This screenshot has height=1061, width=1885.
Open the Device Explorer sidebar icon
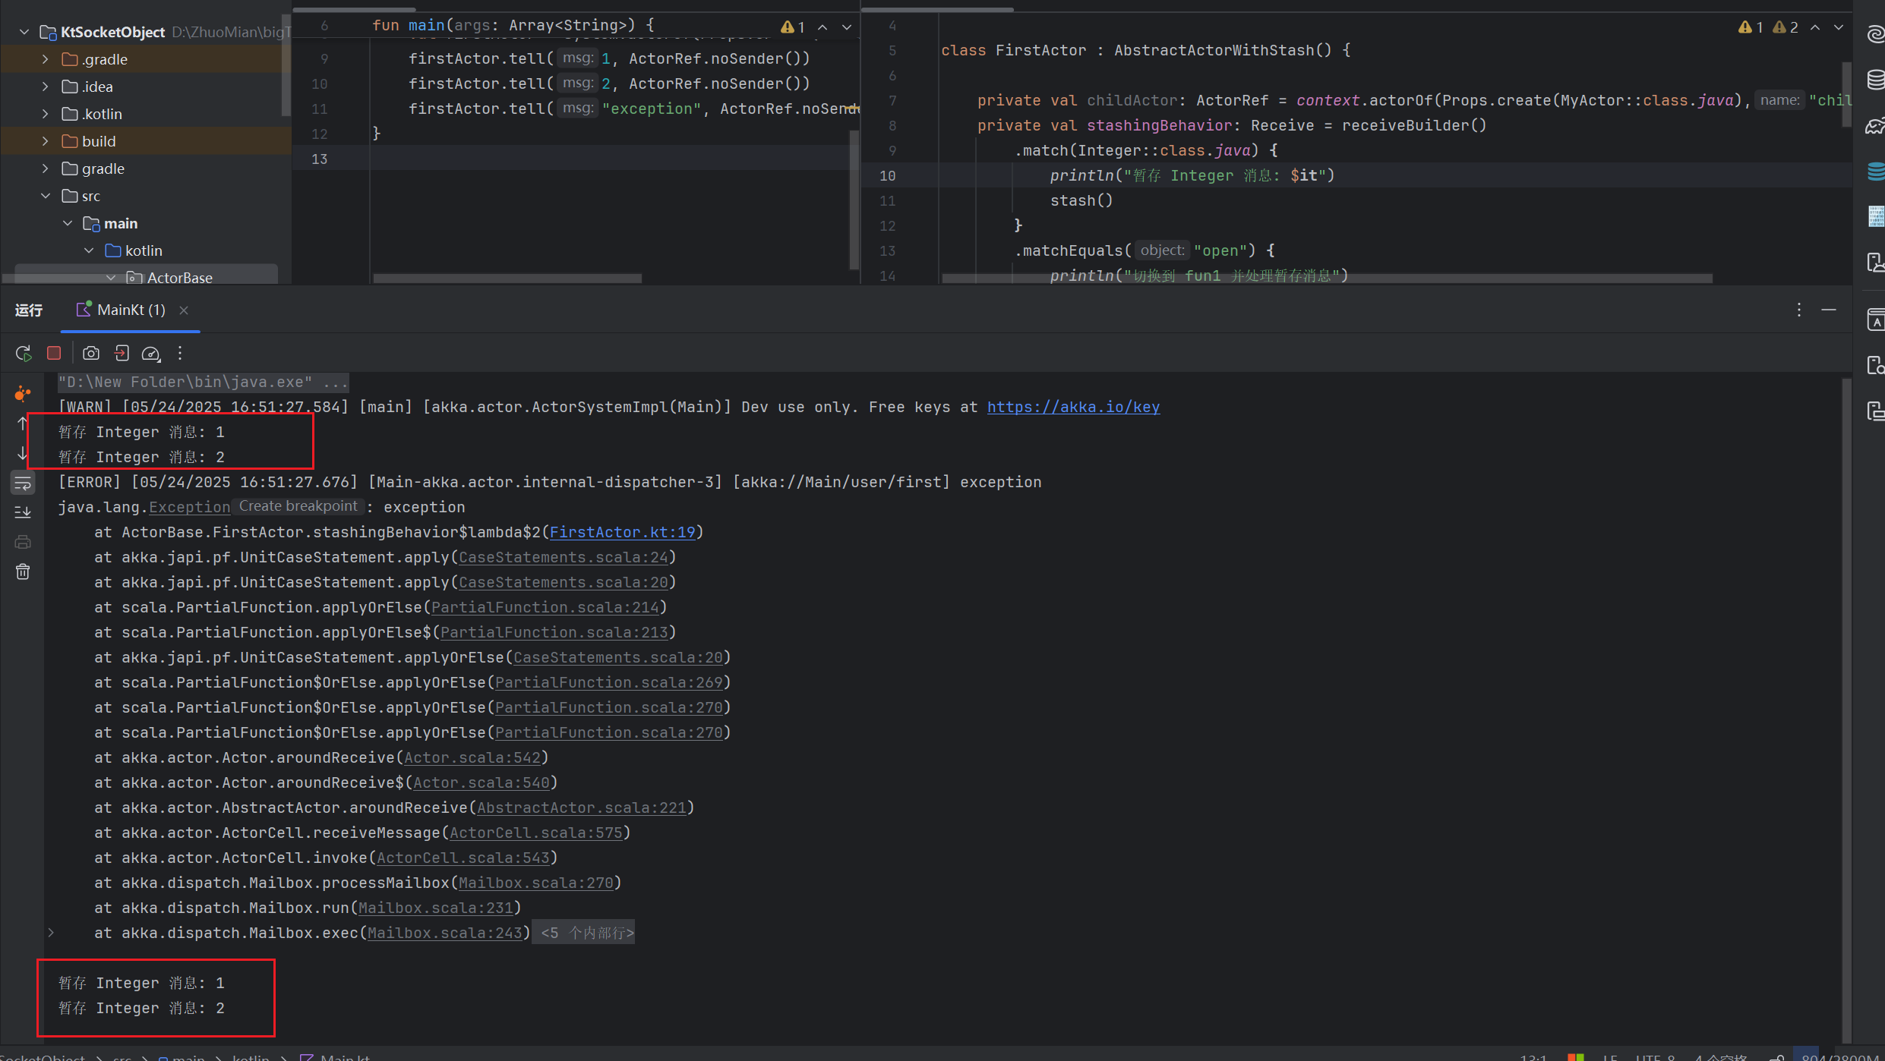coord(1875,365)
